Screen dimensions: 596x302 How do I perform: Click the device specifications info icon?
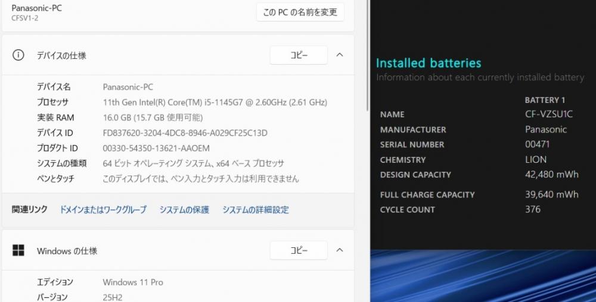click(18, 55)
